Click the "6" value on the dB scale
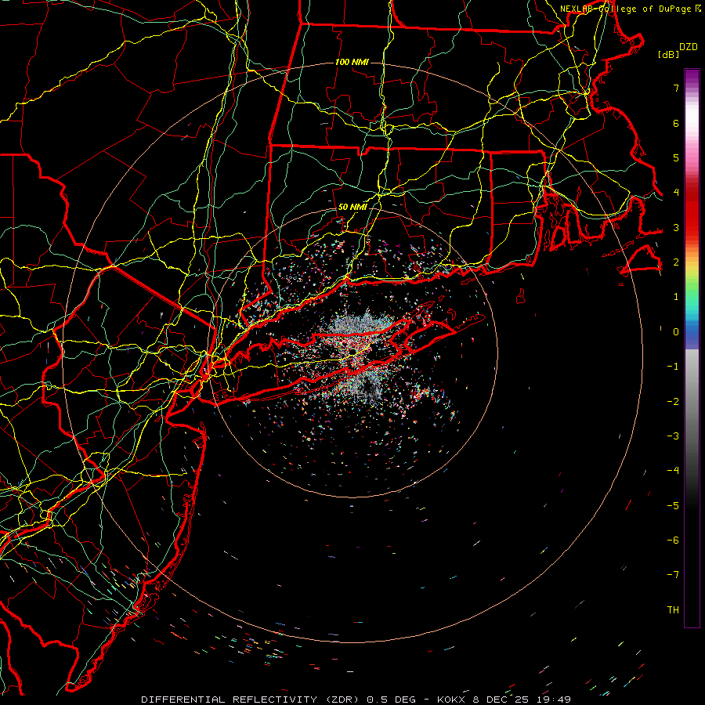 676,123
